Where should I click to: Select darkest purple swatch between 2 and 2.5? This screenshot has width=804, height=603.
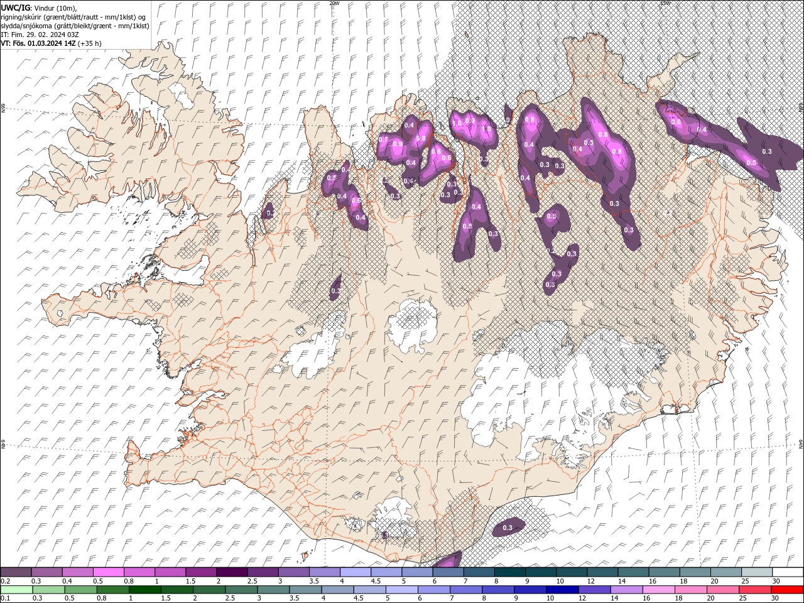232,572
